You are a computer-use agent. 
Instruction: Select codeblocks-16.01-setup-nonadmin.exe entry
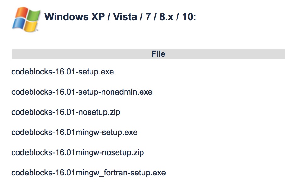(82, 92)
